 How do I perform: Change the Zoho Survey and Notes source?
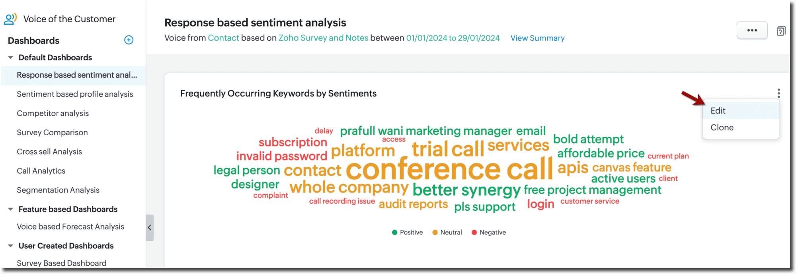323,38
